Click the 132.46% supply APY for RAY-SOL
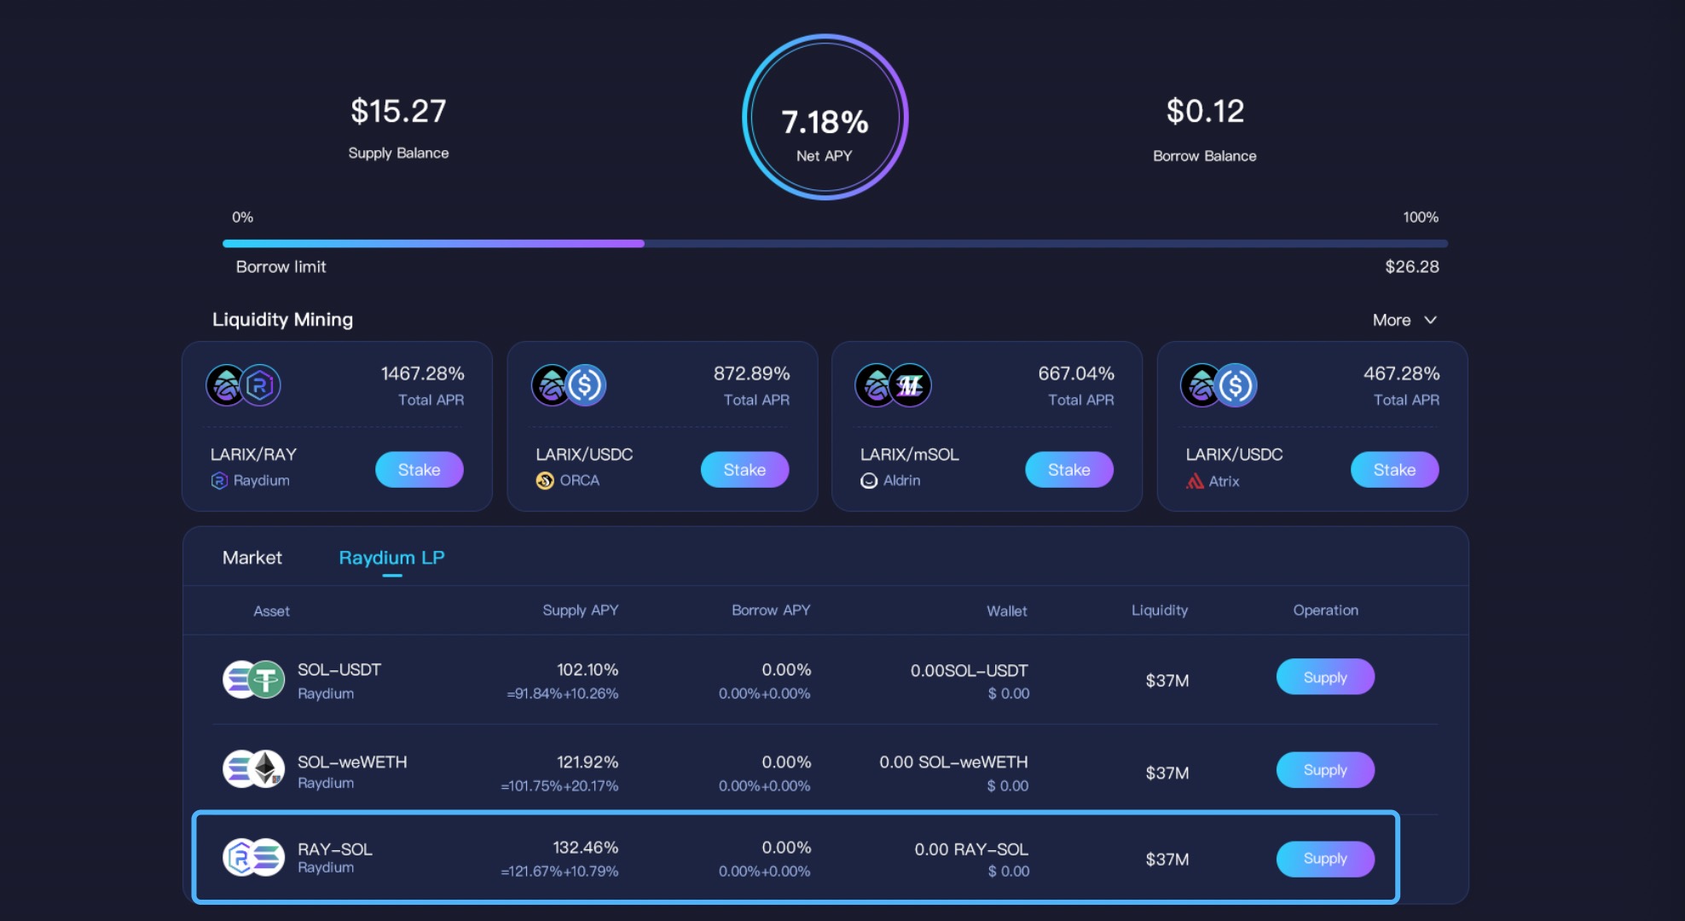The height and width of the screenshot is (921, 1685). [586, 848]
